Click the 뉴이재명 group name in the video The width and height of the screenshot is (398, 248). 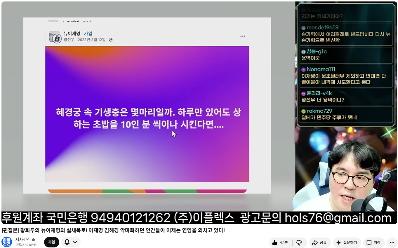72,34
